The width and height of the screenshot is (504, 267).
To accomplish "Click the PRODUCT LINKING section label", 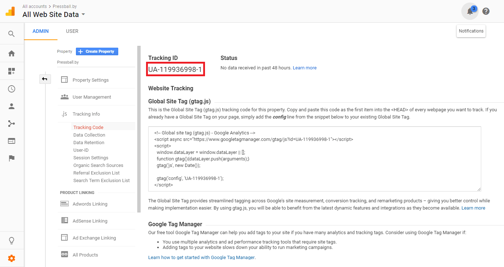I will [x=77, y=193].
